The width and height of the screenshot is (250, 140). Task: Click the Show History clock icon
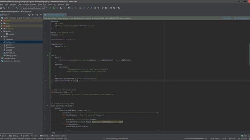coord(95,8)
